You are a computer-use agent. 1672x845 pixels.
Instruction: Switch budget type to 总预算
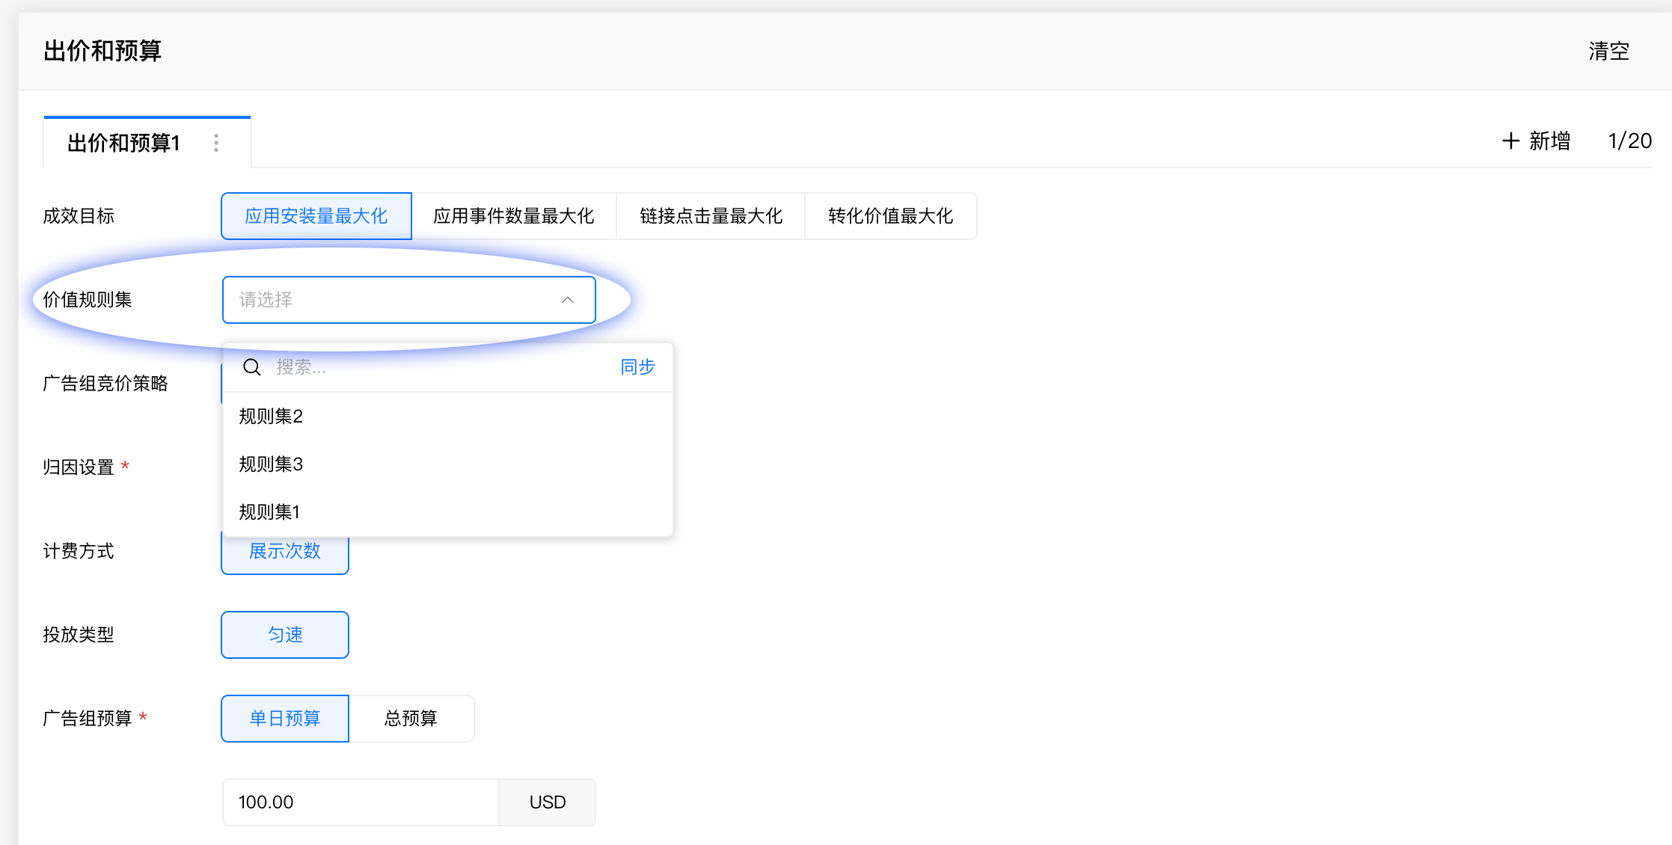(x=411, y=718)
